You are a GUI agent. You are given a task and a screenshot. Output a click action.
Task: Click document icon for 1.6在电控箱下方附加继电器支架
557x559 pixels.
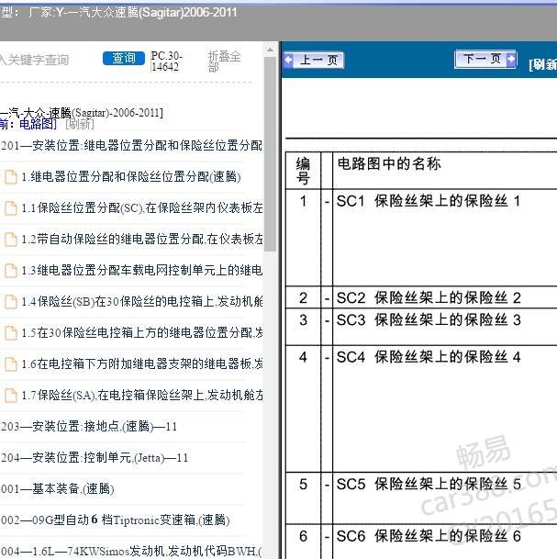coord(11,364)
